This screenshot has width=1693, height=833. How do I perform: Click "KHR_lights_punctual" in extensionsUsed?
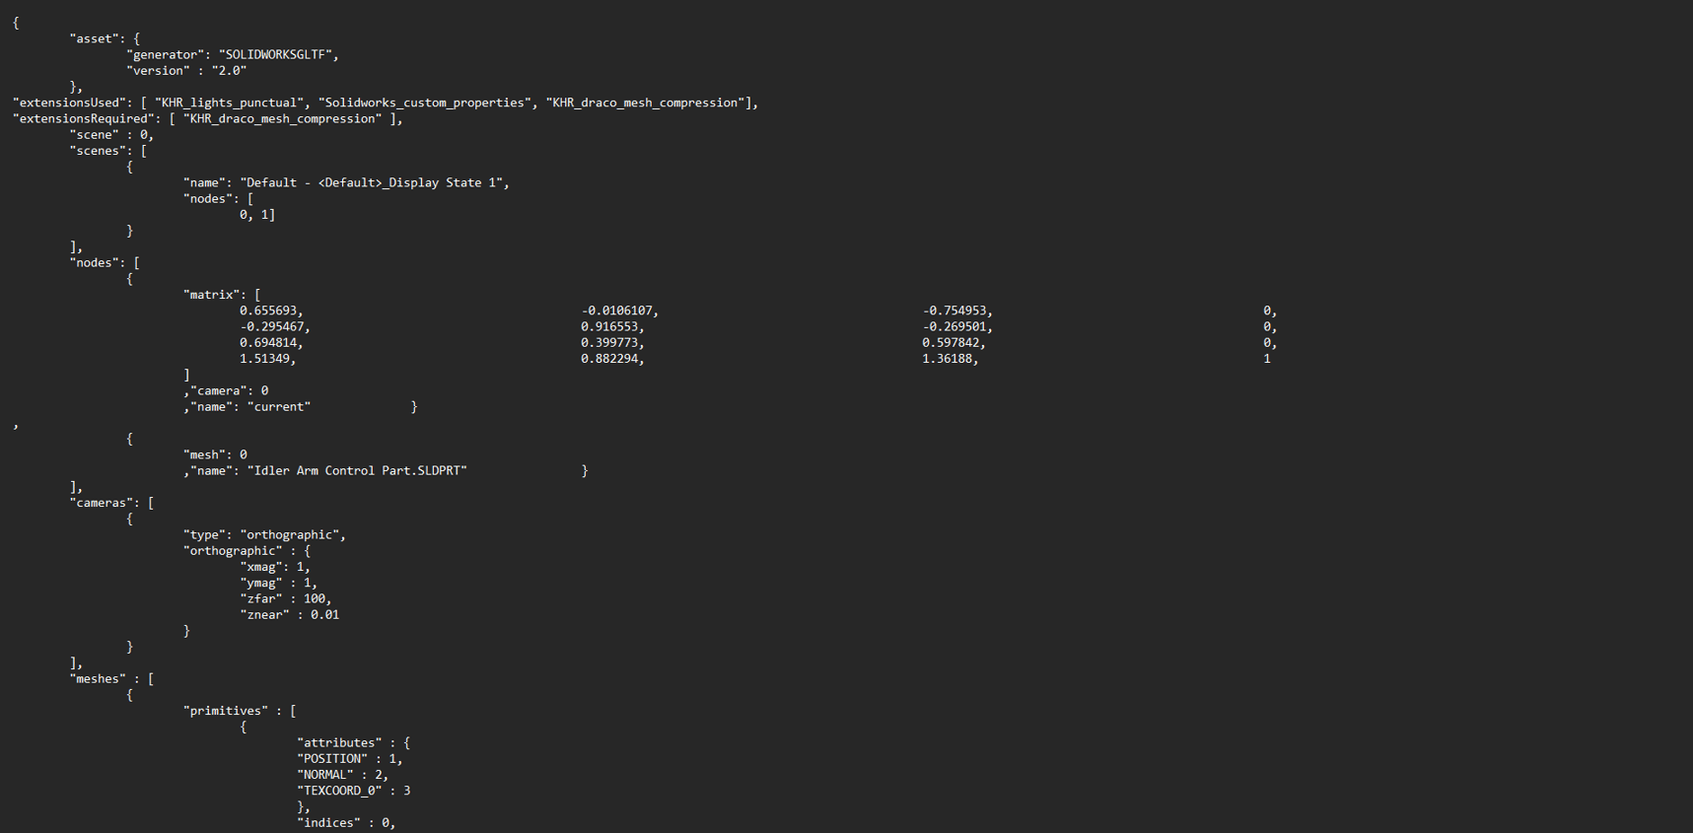coord(230,103)
